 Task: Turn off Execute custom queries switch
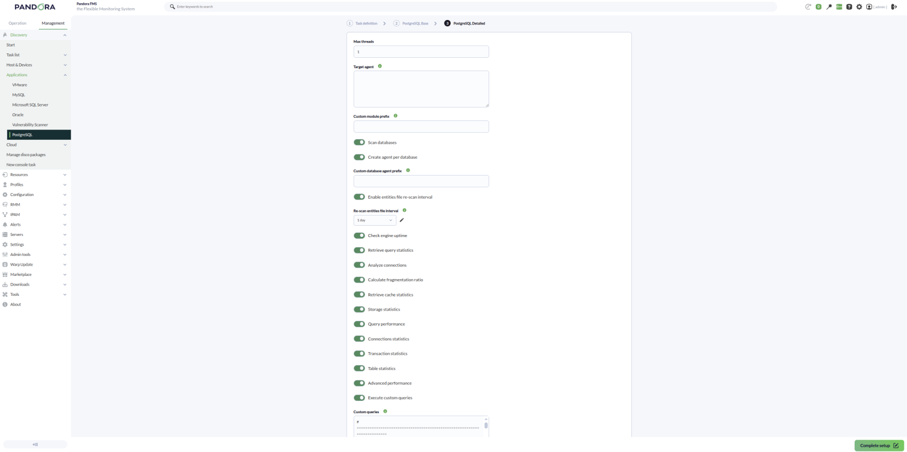359,397
